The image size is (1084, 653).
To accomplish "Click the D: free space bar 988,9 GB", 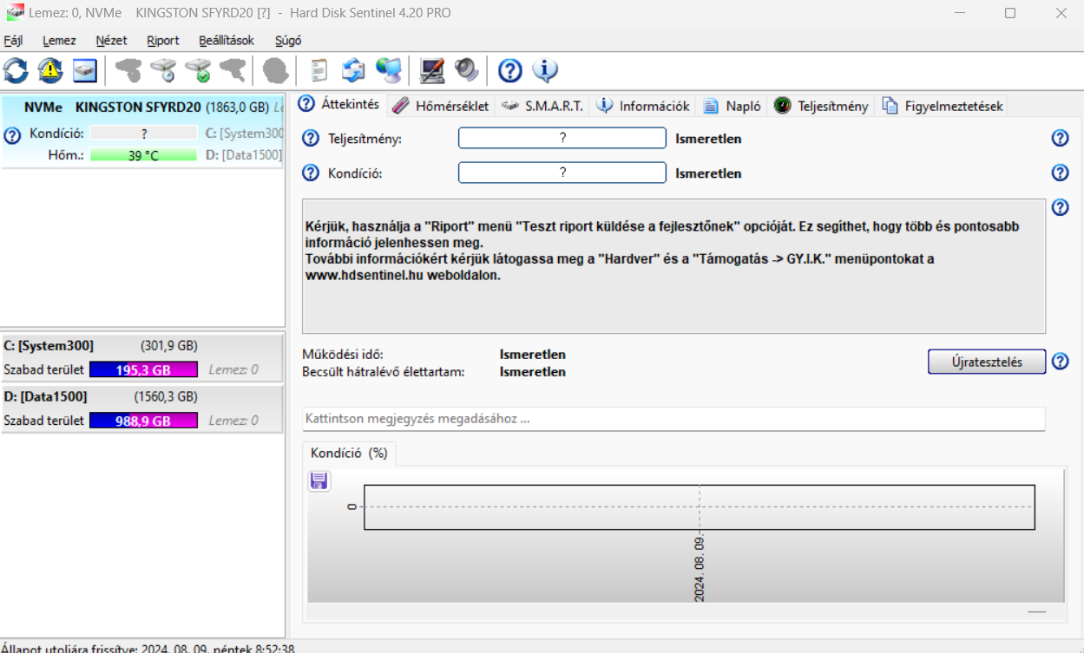I will [143, 421].
